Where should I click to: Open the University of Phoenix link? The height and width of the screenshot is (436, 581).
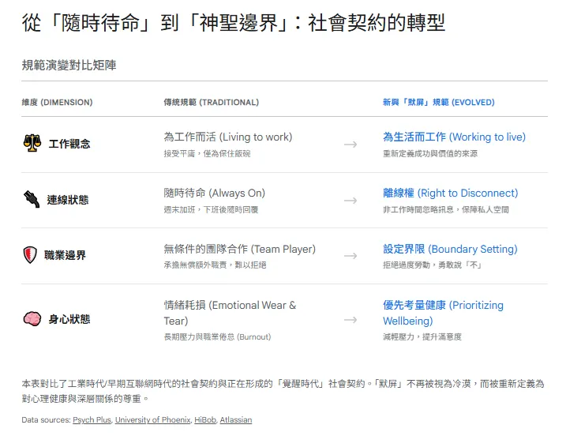tap(152, 419)
